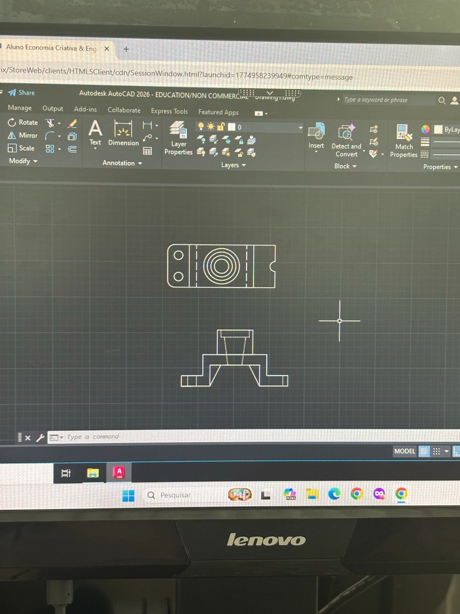Switch to the Collaborate tab
The width and height of the screenshot is (460, 614).
[124, 110]
